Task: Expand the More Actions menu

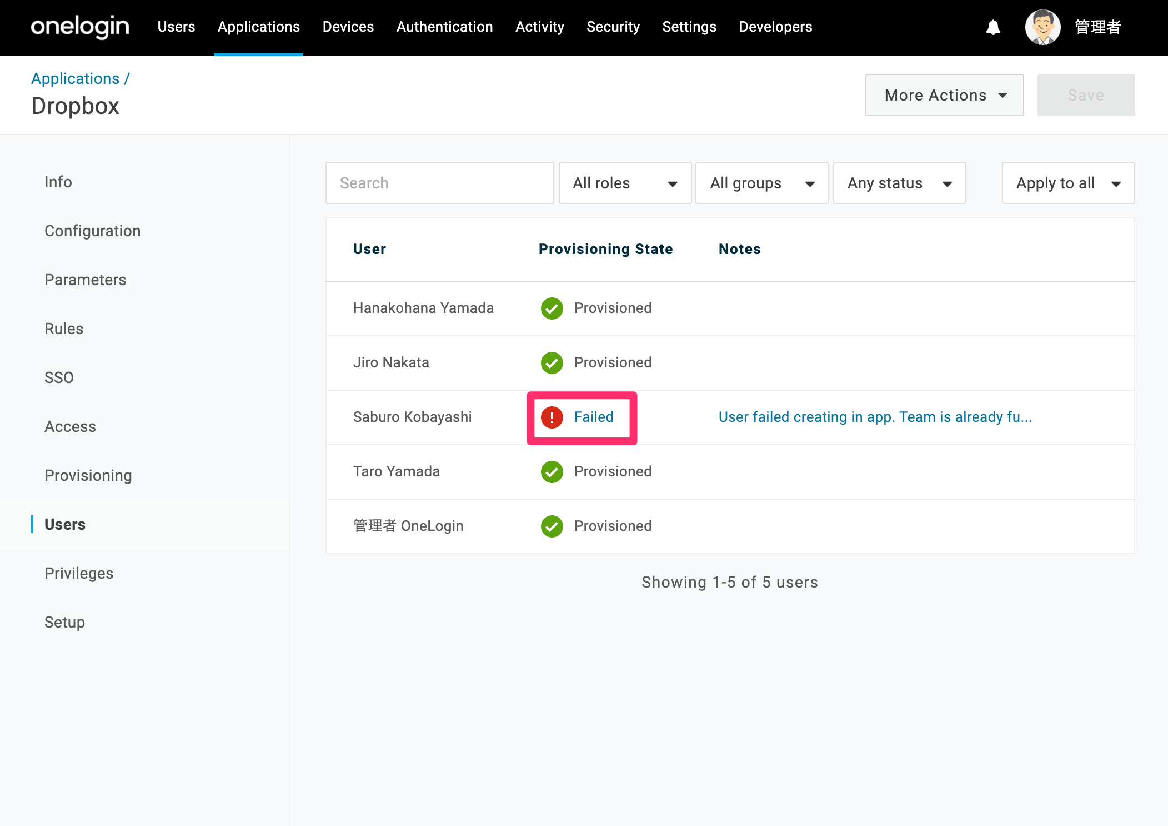Action: point(944,95)
